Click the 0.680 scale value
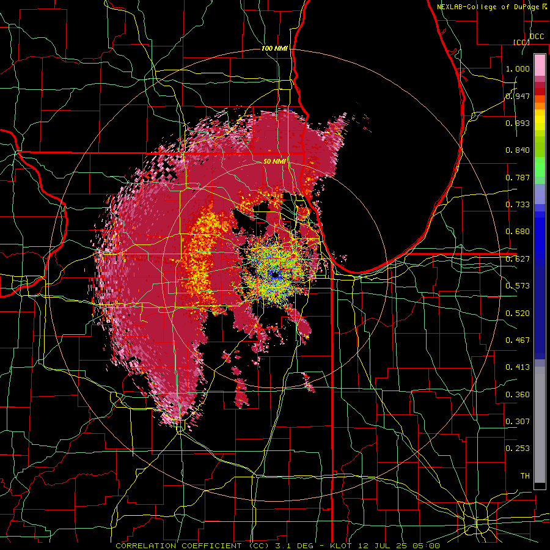This screenshot has height=550, width=550. click(518, 231)
